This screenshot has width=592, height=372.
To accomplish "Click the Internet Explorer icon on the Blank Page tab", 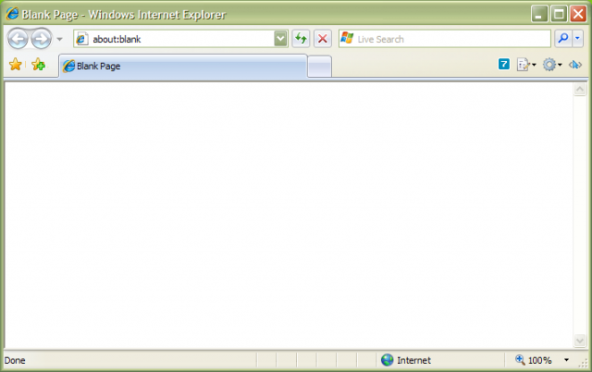I will coord(68,66).
